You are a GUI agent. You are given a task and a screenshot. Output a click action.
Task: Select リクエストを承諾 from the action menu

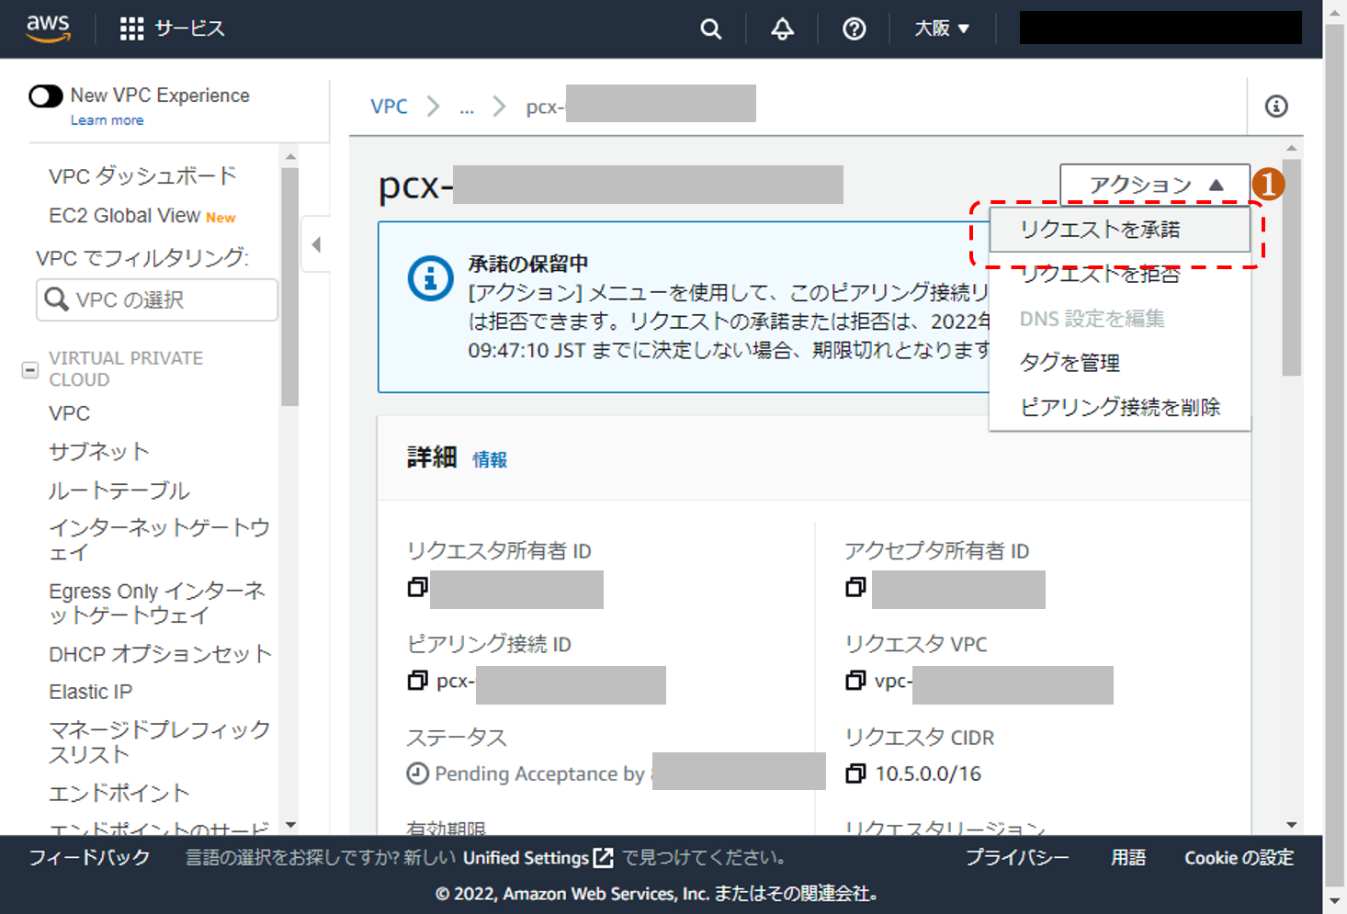(x=1100, y=230)
